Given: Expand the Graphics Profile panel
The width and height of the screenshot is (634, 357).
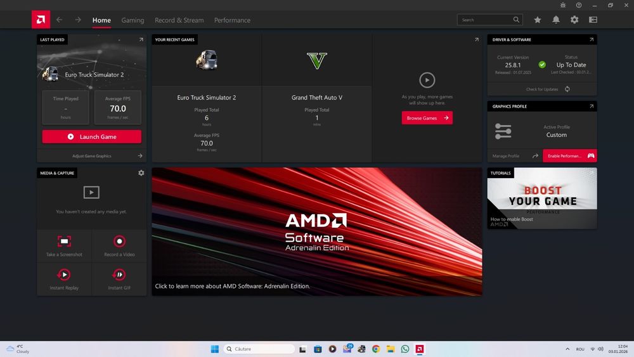Looking at the screenshot, I should coord(592,107).
